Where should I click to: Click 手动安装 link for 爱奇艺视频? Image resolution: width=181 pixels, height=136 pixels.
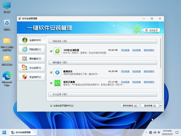pos(125,82)
